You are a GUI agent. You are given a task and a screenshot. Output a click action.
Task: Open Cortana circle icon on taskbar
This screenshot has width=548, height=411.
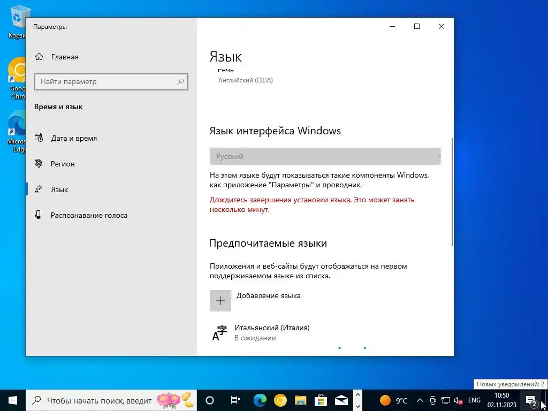click(209, 400)
